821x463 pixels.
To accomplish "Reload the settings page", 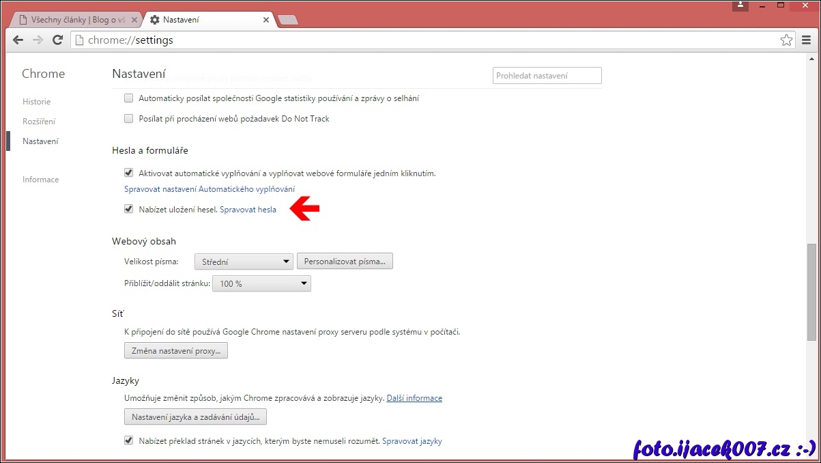I will point(58,40).
